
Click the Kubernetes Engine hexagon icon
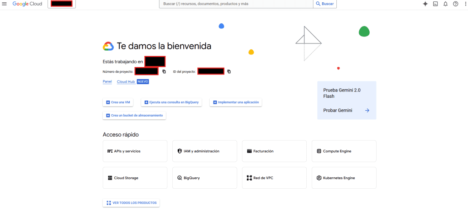[x=319, y=178]
